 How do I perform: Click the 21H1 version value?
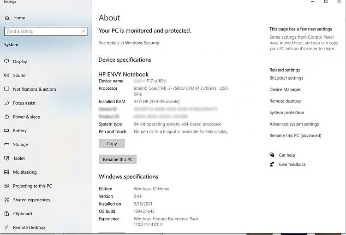click(138, 196)
